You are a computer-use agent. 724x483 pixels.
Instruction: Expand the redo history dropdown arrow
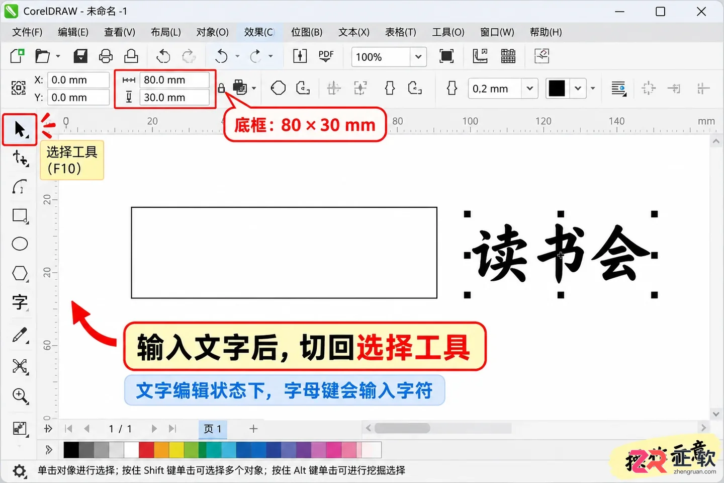click(x=270, y=56)
